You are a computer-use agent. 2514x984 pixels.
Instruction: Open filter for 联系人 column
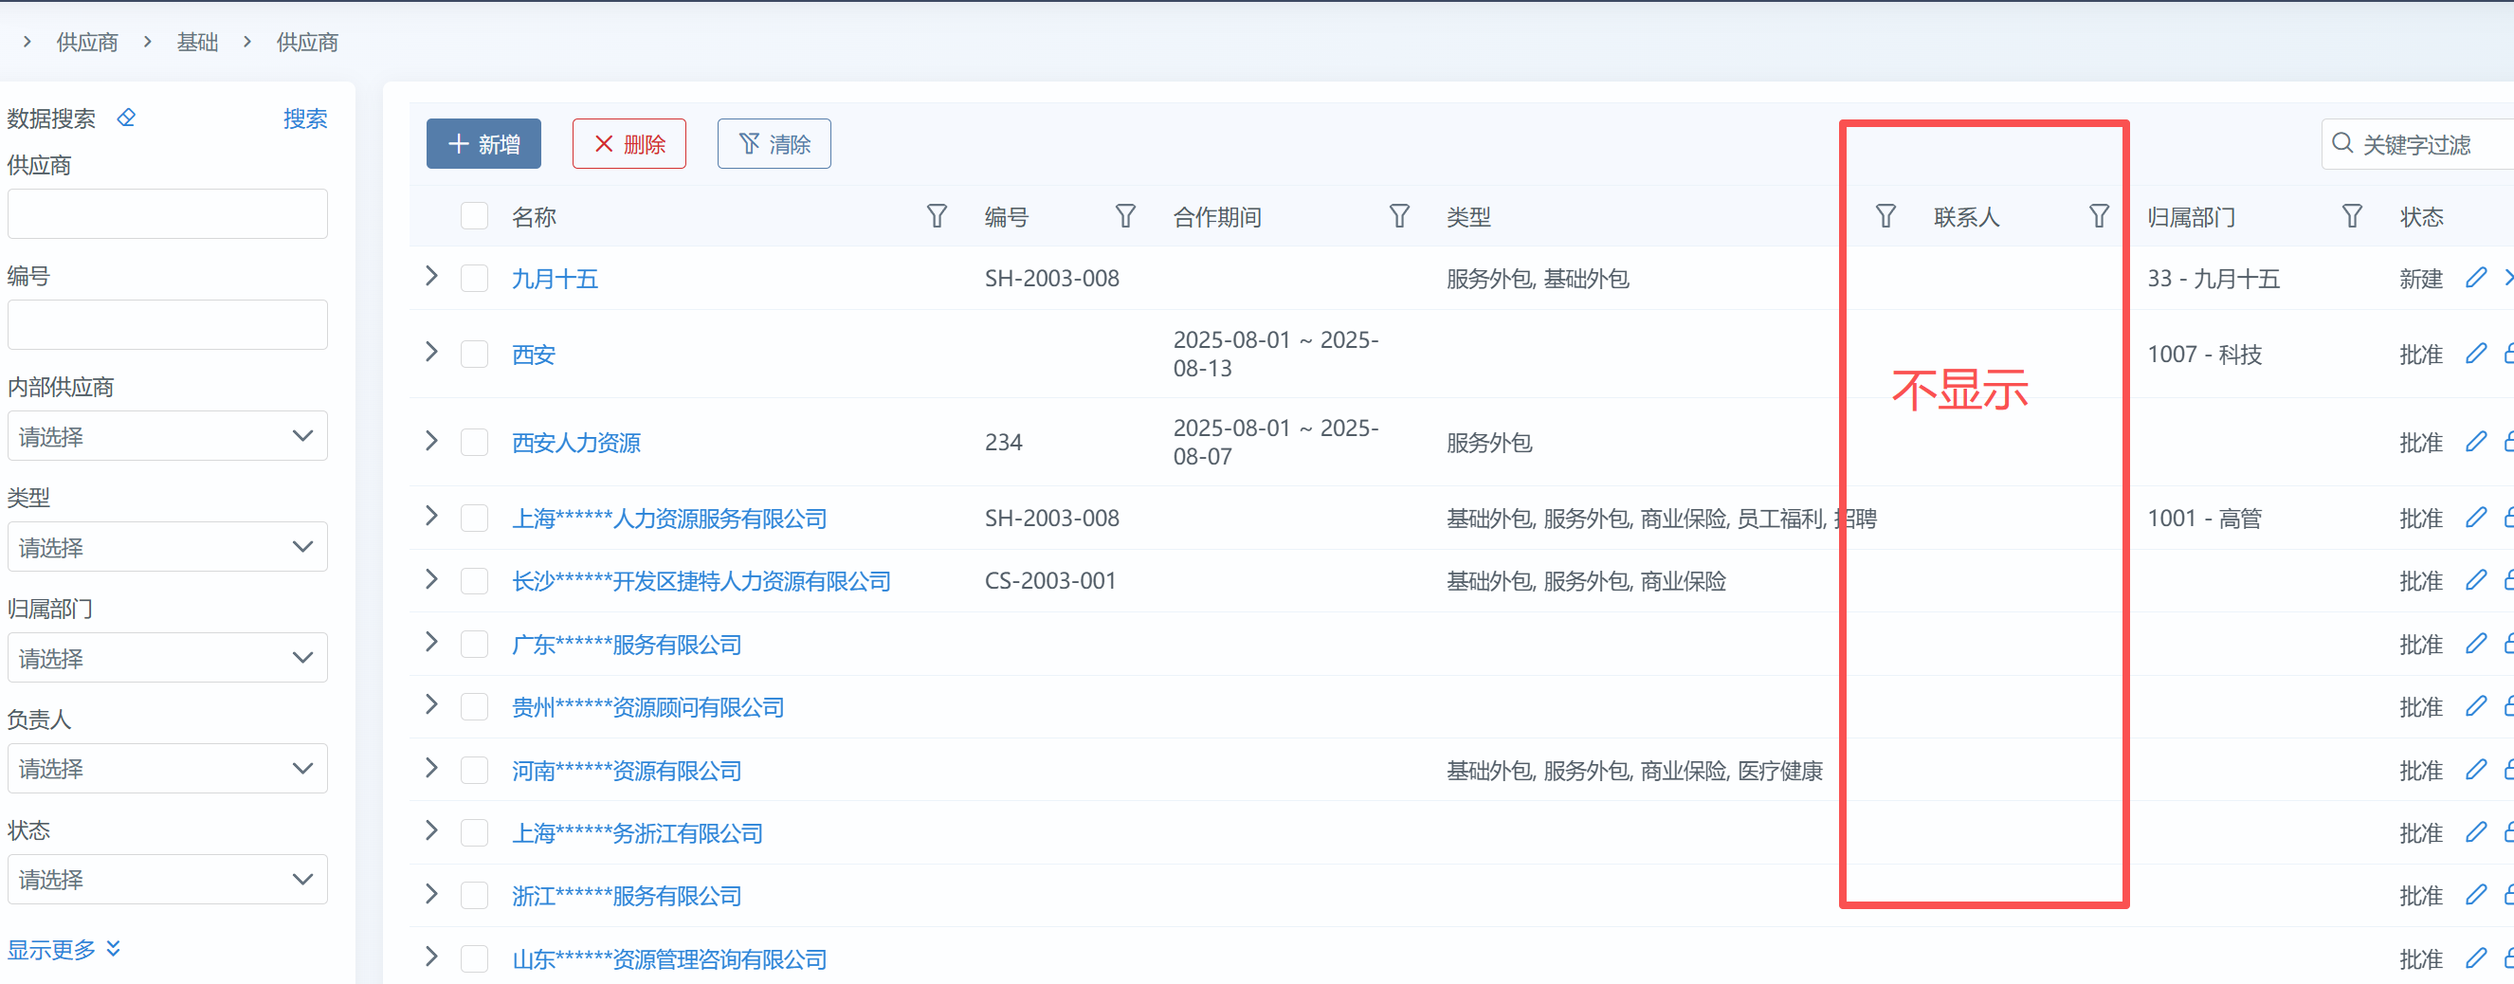point(2097,216)
